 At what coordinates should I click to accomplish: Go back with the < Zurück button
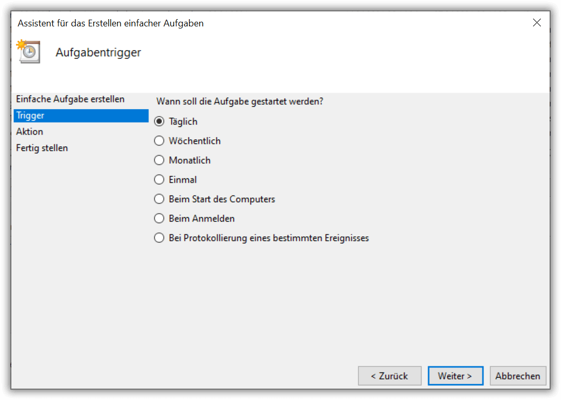[x=390, y=376]
